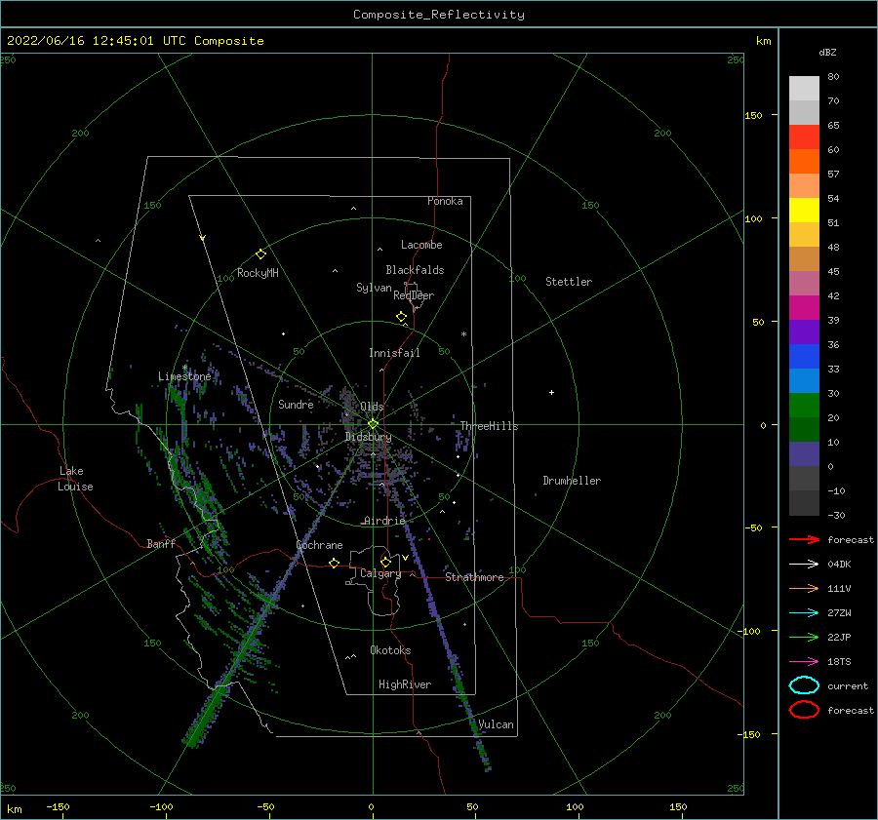Click the Sundre label
This screenshot has height=820, width=878.
(x=296, y=404)
